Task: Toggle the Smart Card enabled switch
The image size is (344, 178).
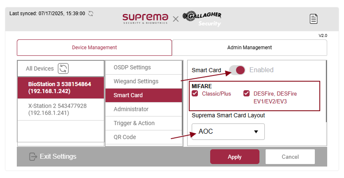Action: tap(237, 70)
